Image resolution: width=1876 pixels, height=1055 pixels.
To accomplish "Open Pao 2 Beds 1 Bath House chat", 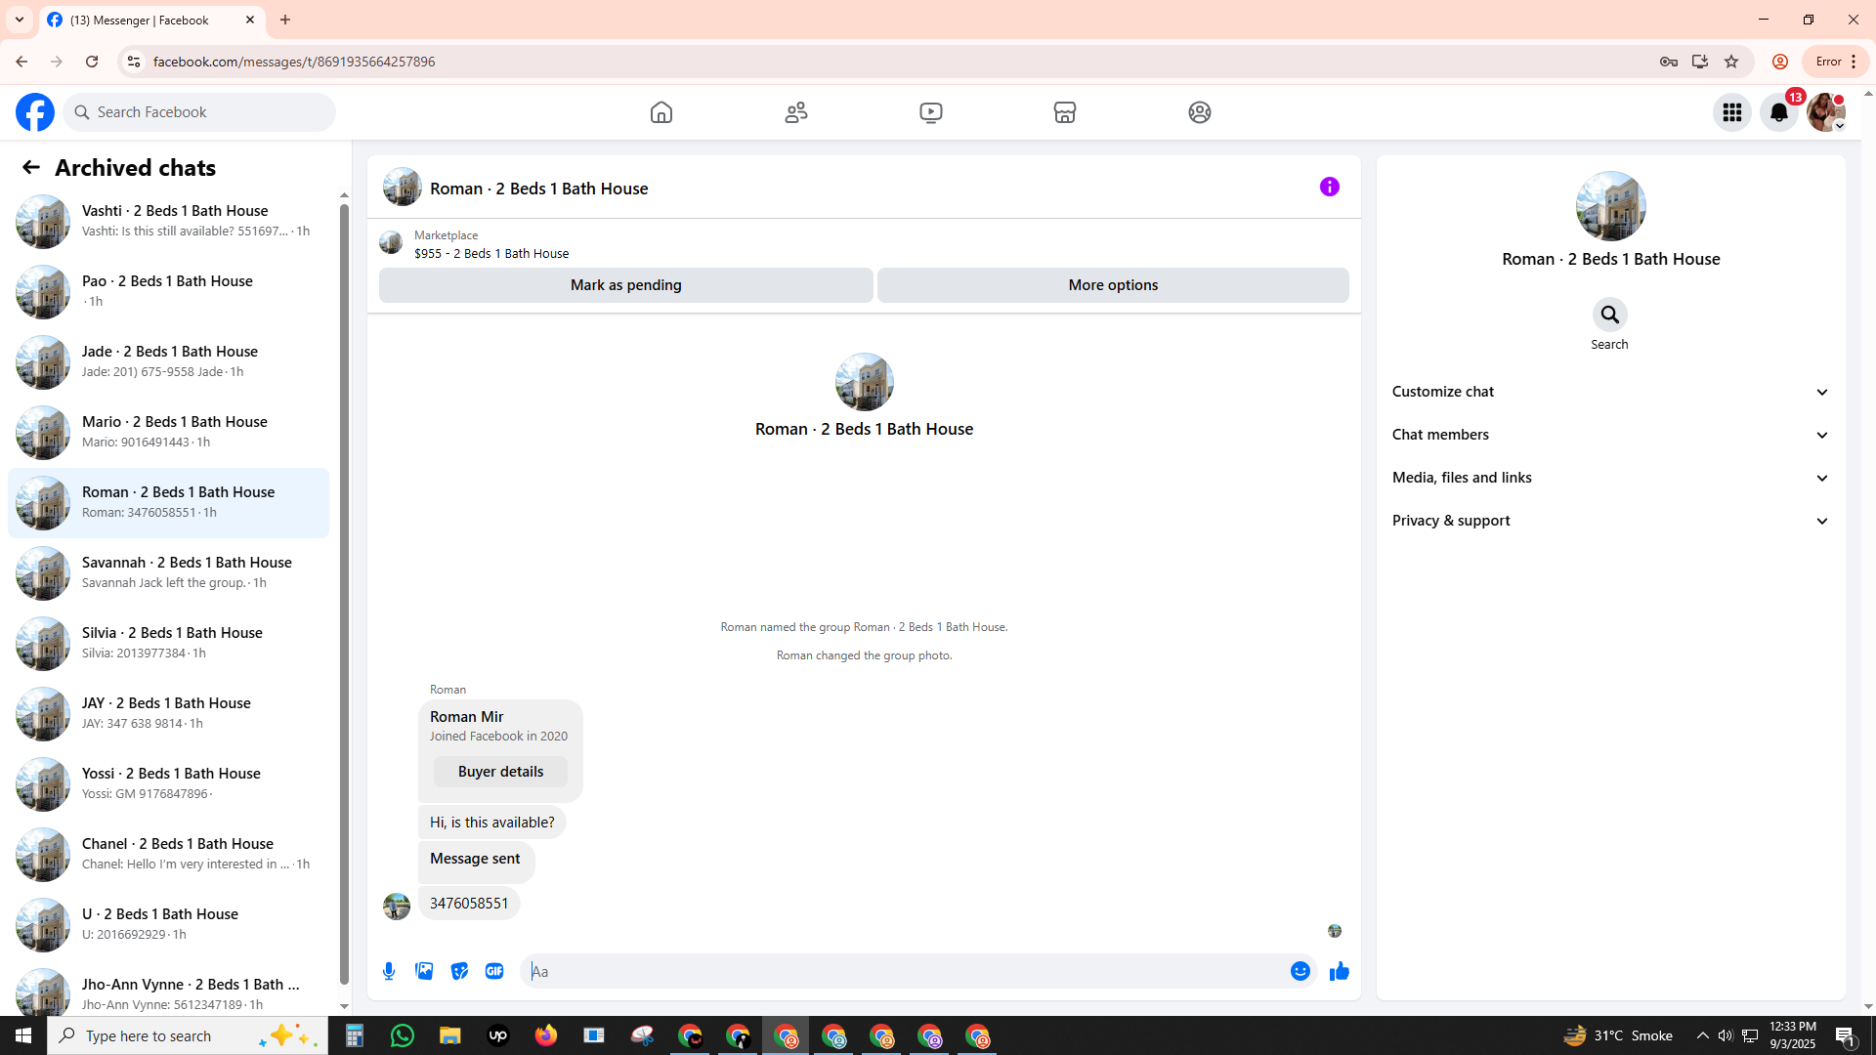I will [168, 291].
